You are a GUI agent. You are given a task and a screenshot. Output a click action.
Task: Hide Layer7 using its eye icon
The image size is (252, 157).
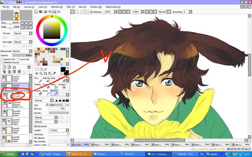click(4, 77)
